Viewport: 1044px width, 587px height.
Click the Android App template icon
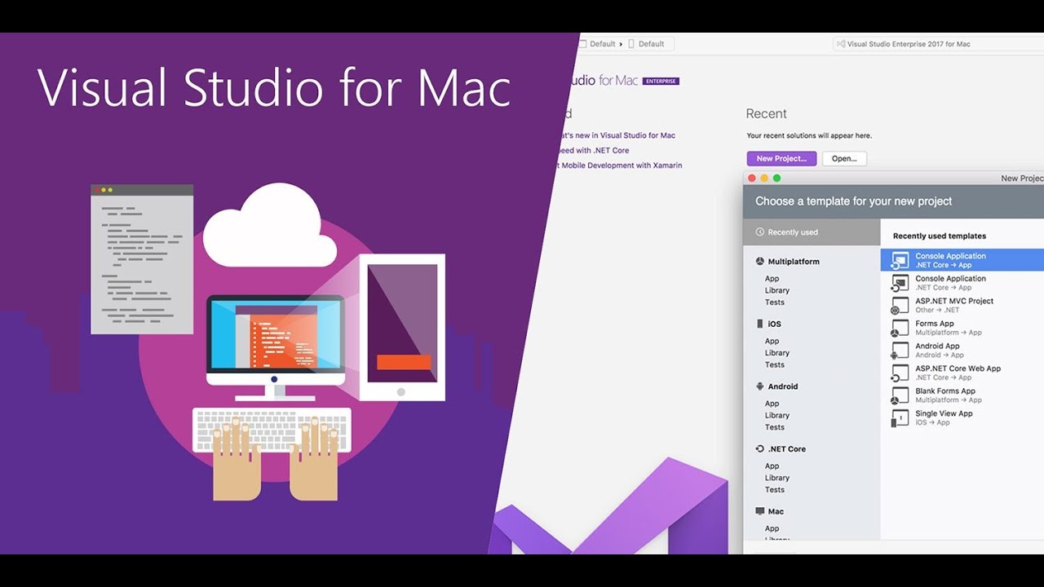(899, 351)
